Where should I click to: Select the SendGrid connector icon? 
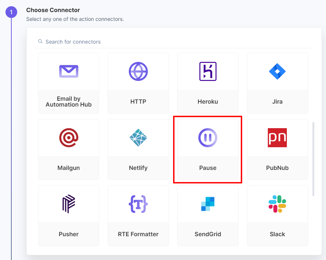[207, 204]
